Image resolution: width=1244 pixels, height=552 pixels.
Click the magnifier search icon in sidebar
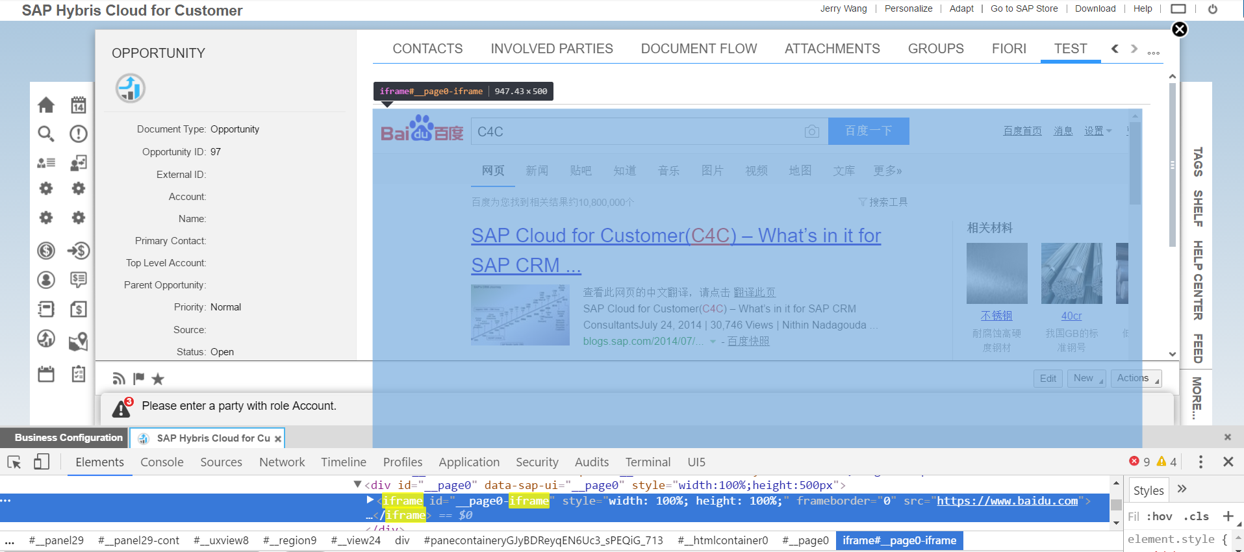(x=45, y=134)
